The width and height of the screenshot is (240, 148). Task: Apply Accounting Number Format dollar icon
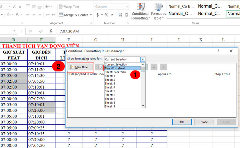tap(97, 15)
